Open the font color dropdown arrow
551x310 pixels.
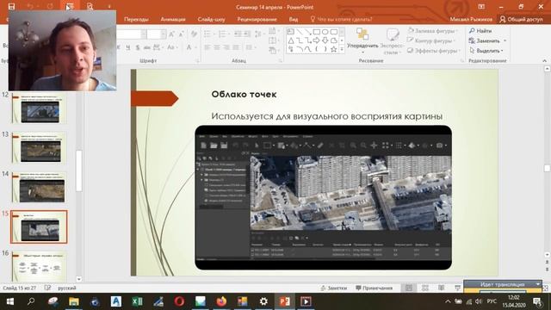point(195,47)
